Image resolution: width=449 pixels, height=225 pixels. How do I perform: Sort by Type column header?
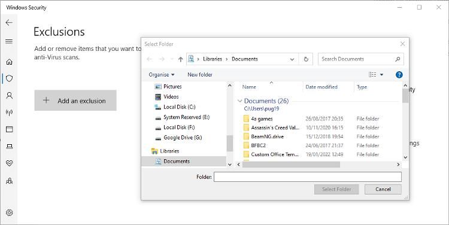pos(362,87)
